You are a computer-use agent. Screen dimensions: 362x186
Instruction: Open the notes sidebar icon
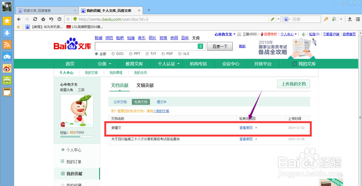(x=7, y=92)
